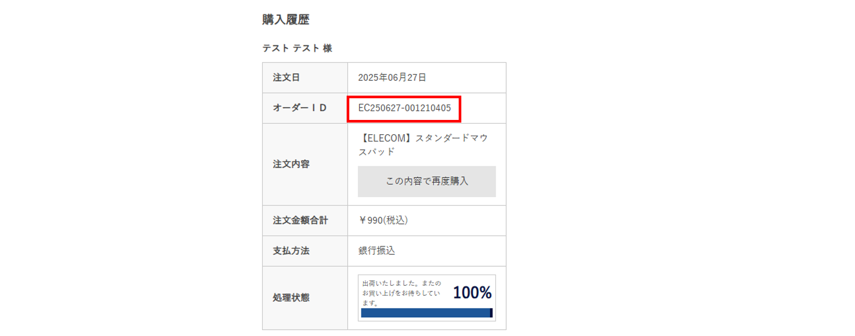Click the 100% progress bar
The width and height of the screenshot is (855, 336).
coord(426,313)
